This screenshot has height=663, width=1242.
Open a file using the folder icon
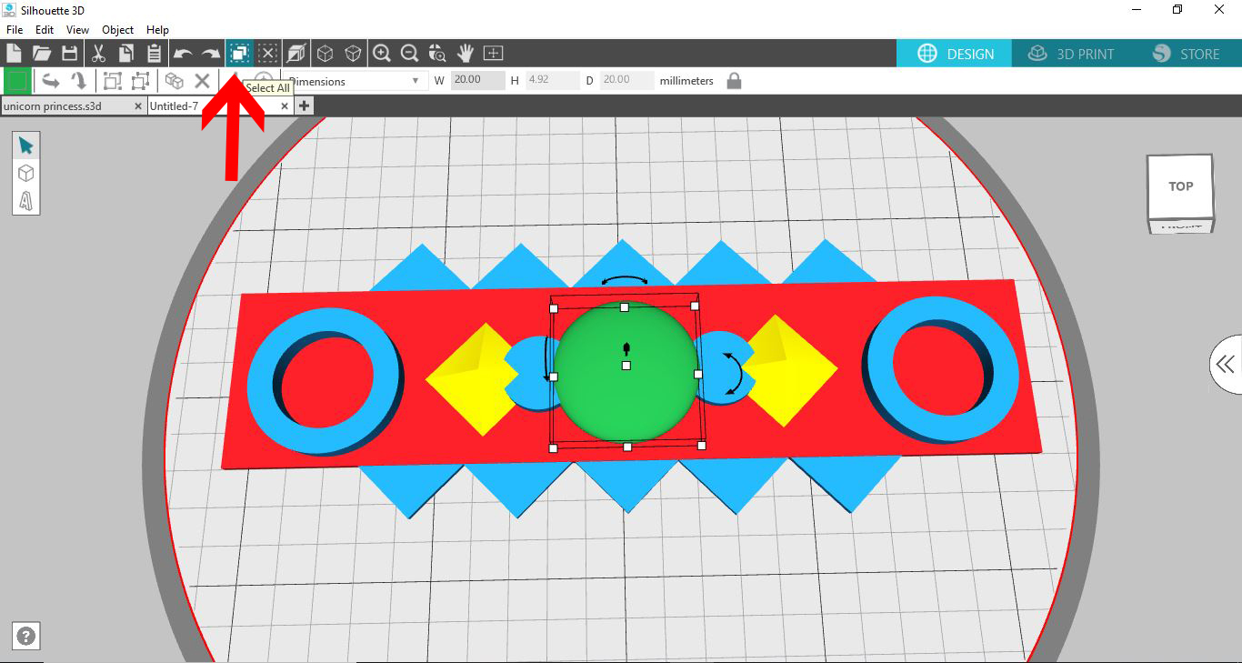42,53
